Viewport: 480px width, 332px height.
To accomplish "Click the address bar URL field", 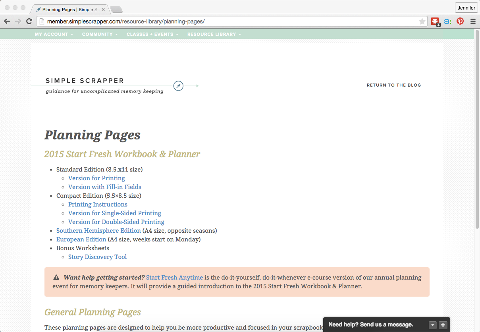I will (230, 21).
